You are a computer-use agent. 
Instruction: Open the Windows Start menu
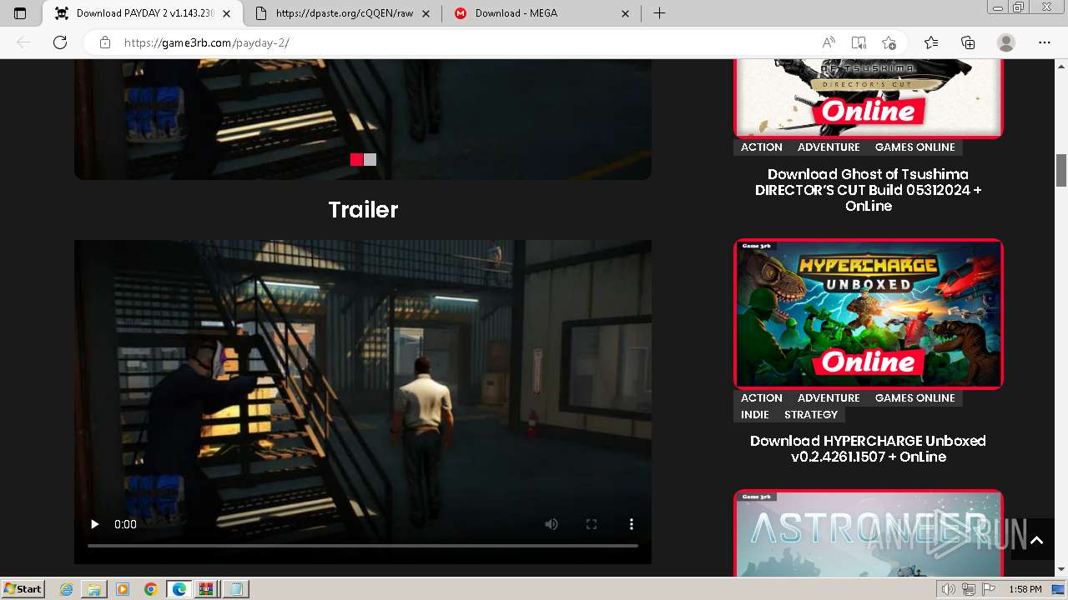click(23, 589)
